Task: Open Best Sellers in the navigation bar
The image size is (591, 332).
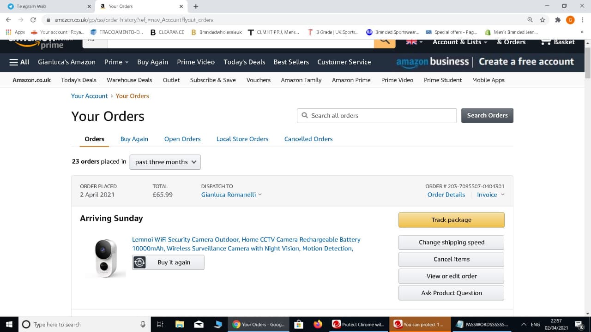Action: [x=291, y=62]
